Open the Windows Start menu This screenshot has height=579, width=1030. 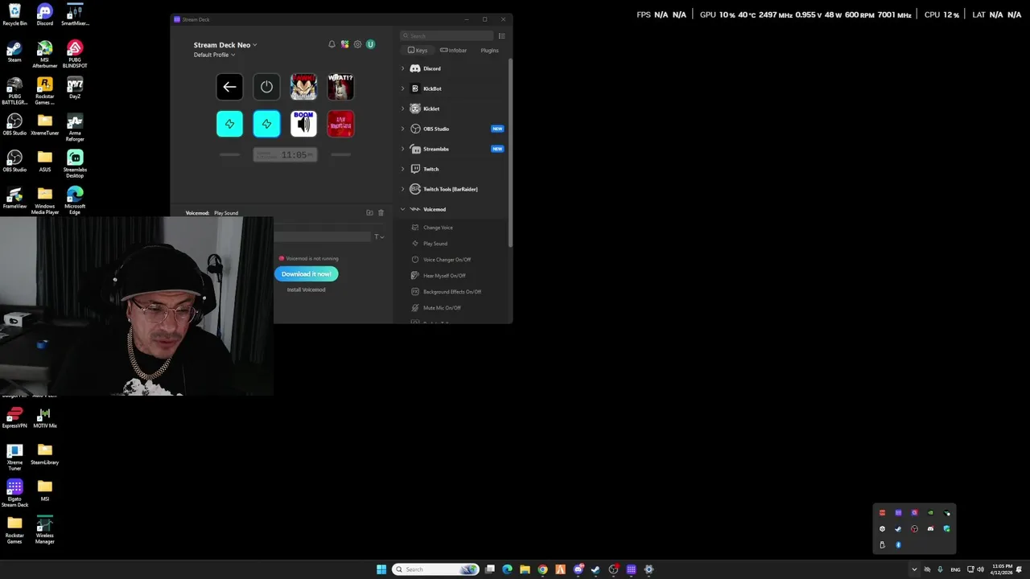(381, 569)
